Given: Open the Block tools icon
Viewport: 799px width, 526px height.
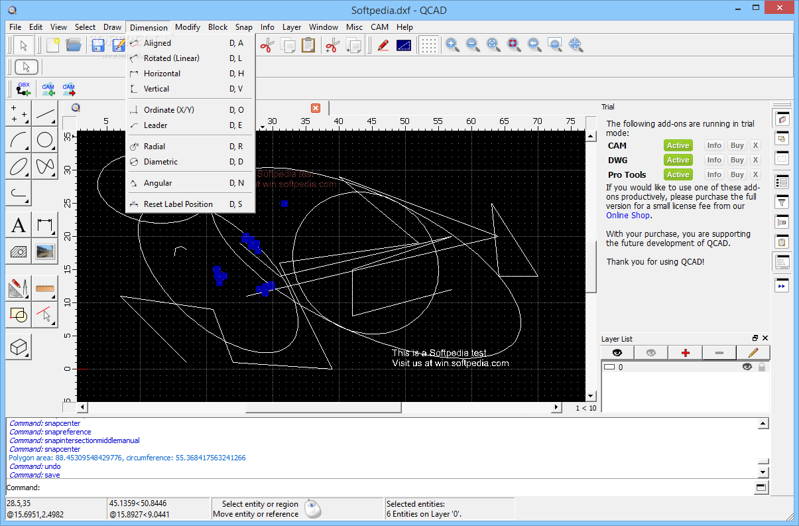Looking at the screenshot, I should pyautogui.click(x=19, y=314).
